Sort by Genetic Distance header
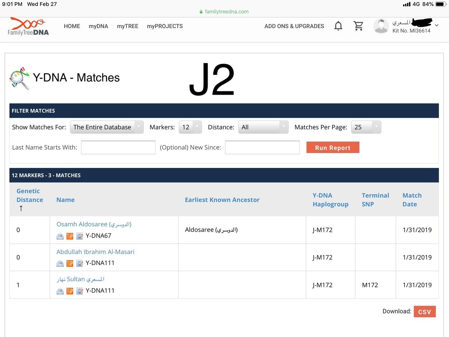This screenshot has height=337, width=449. tap(30, 195)
